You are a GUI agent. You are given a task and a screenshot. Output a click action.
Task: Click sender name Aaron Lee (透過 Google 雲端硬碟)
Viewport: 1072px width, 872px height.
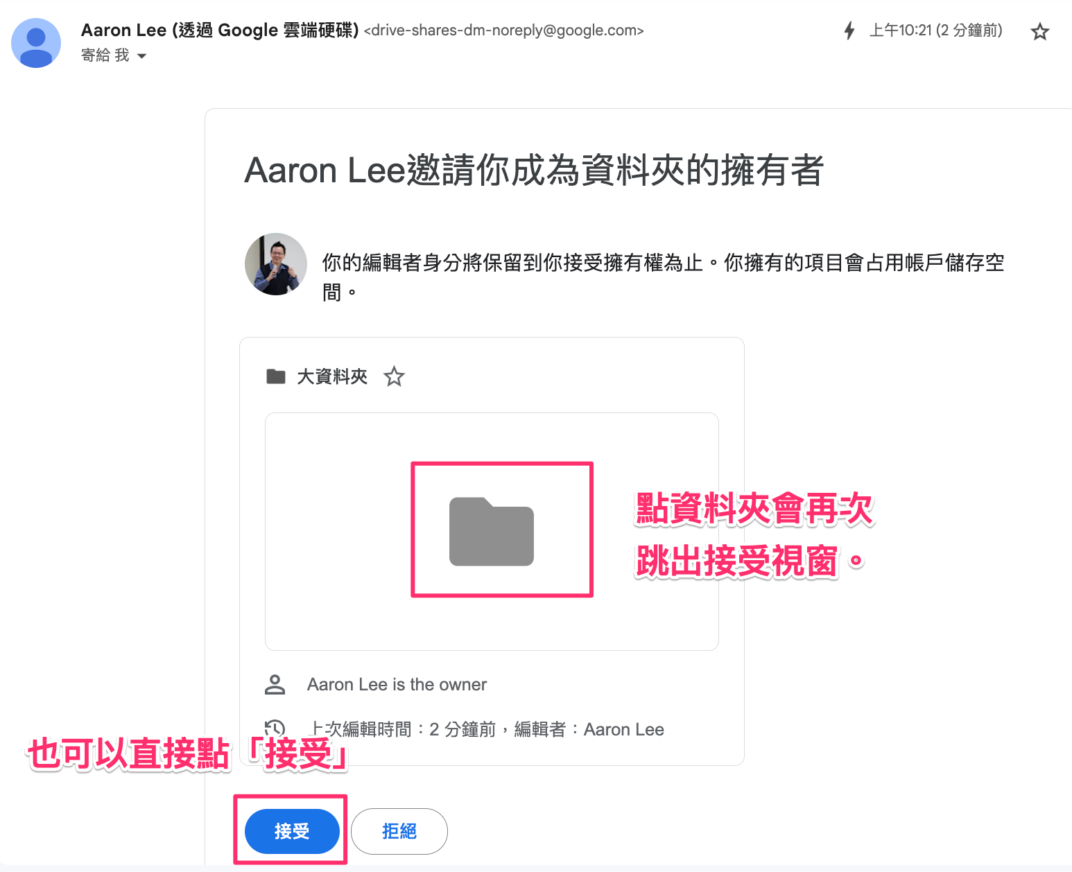click(220, 30)
